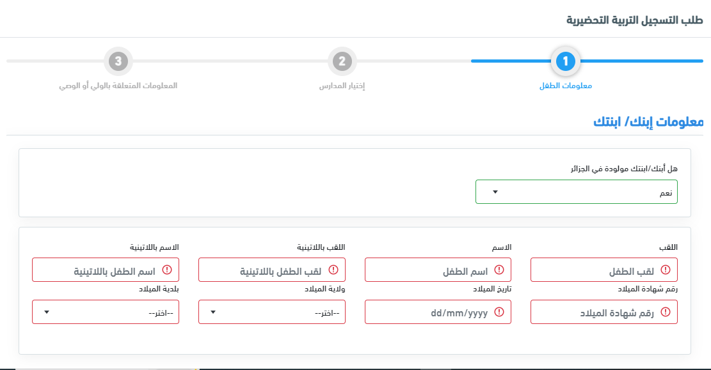Click warning icon in اسم الطفل field
The height and width of the screenshot is (370, 711).
tap(499, 270)
